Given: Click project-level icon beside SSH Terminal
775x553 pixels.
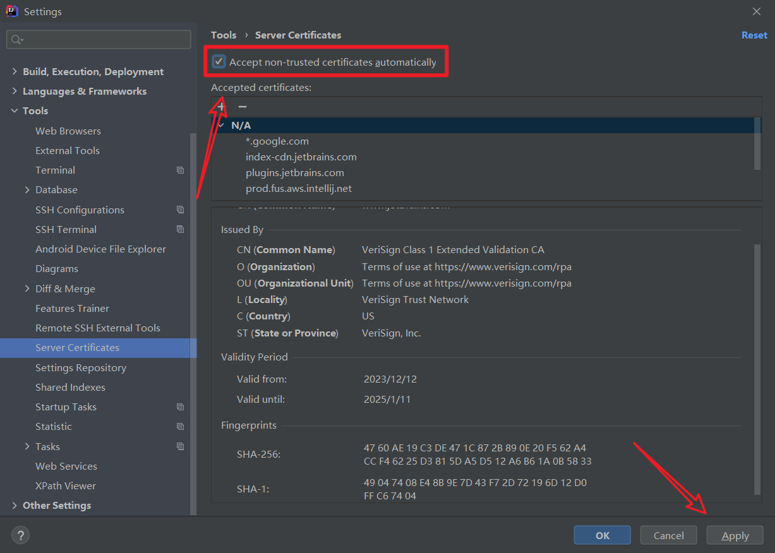Looking at the screenshot, I should [181, 229].
